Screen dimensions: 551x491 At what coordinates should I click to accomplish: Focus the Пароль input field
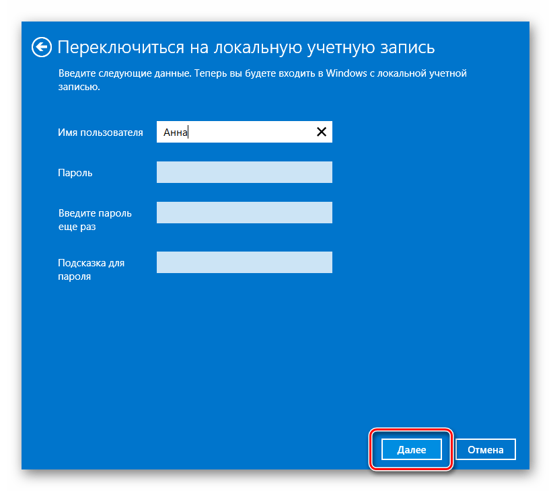tap(244, 172)
